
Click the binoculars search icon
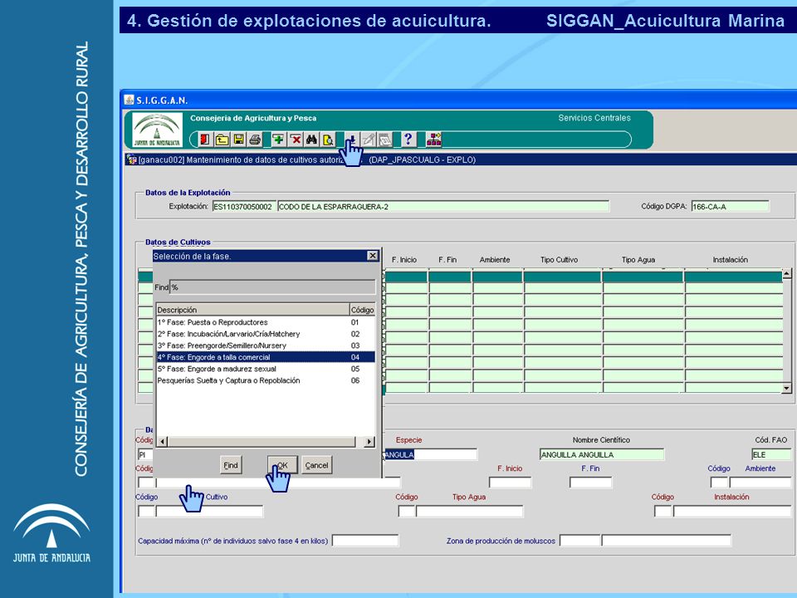(311, 140)
